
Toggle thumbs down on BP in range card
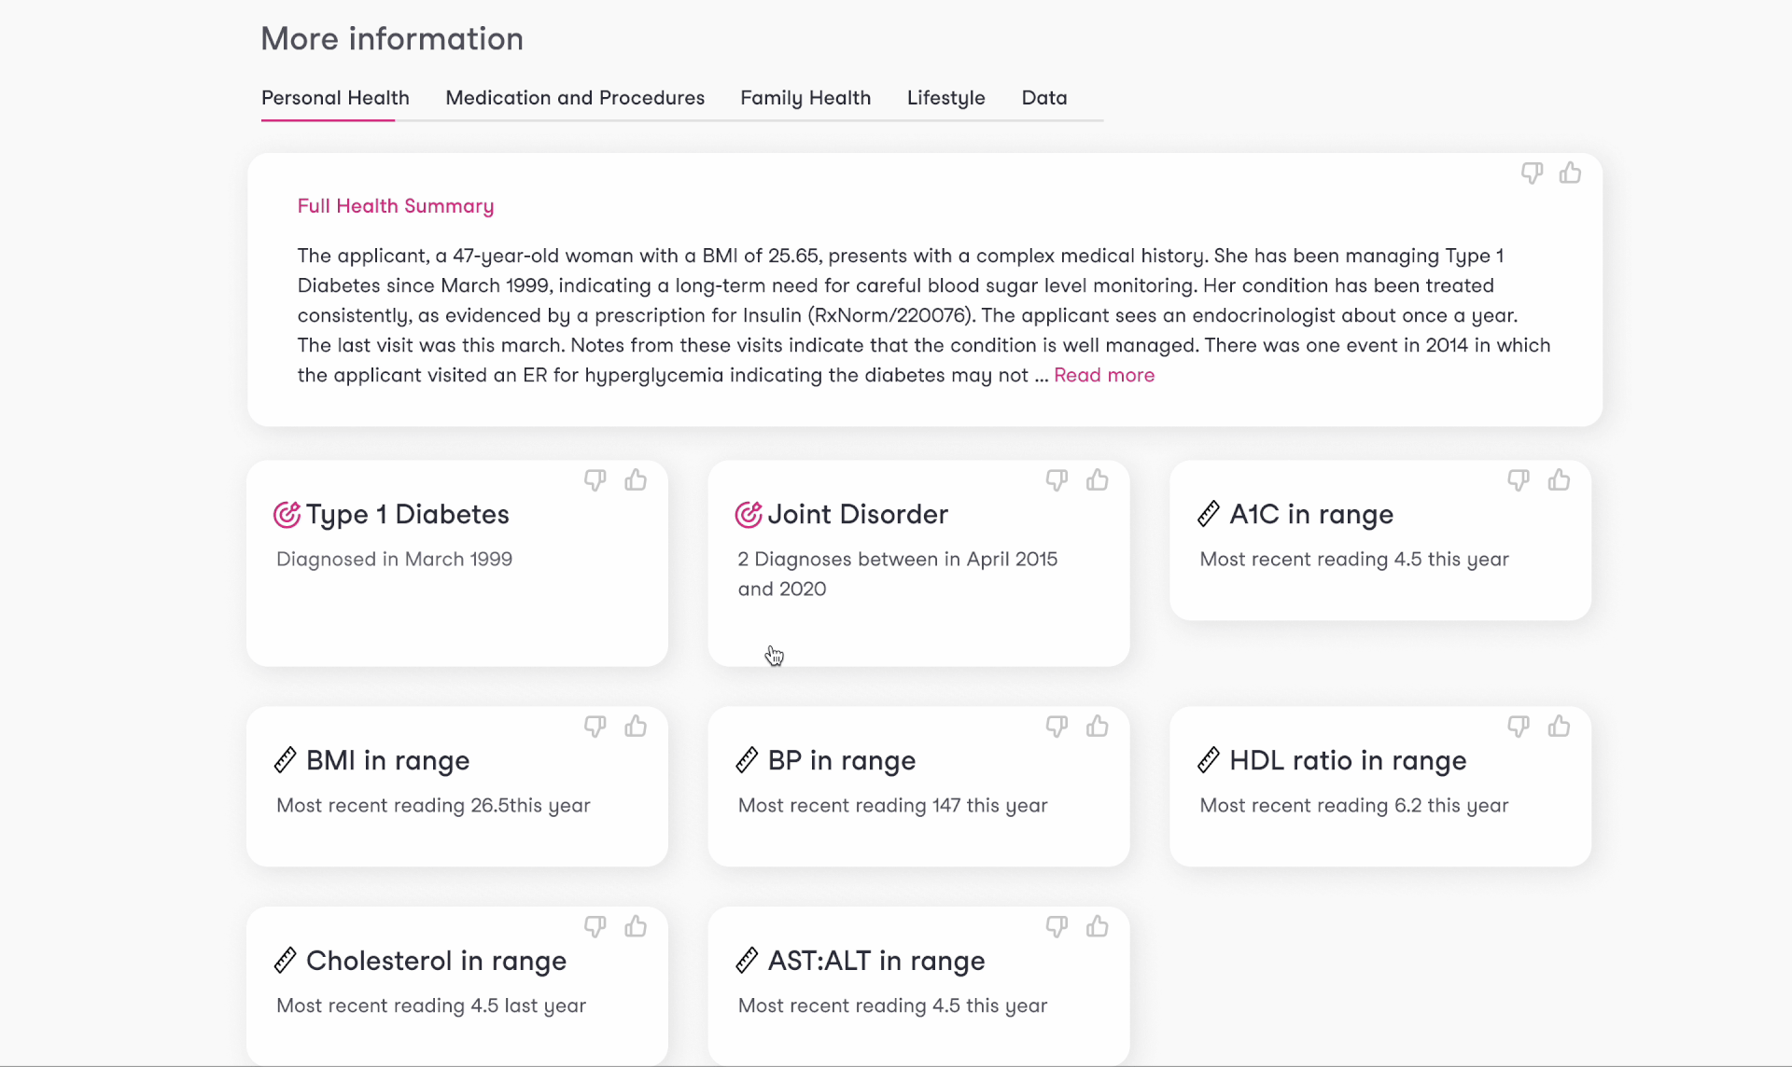1056,726
